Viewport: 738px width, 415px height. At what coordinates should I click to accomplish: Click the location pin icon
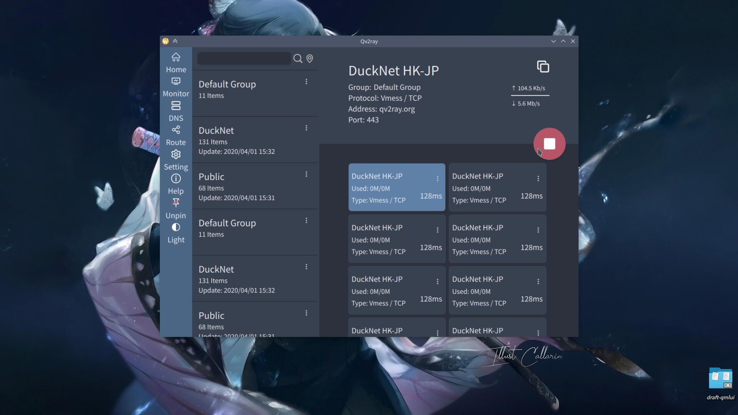coord(309,58)
